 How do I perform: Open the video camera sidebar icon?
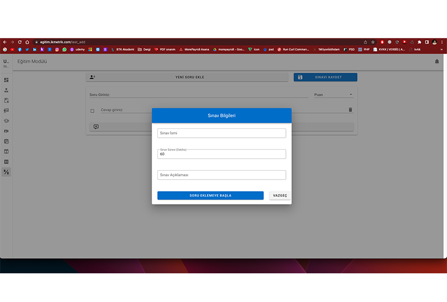pyautogui.click(x=6, y=131)
